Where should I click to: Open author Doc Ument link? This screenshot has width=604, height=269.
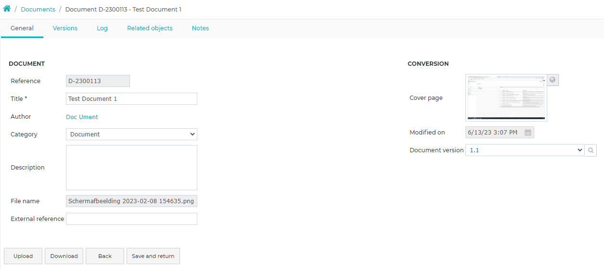(x=82, y=117)
